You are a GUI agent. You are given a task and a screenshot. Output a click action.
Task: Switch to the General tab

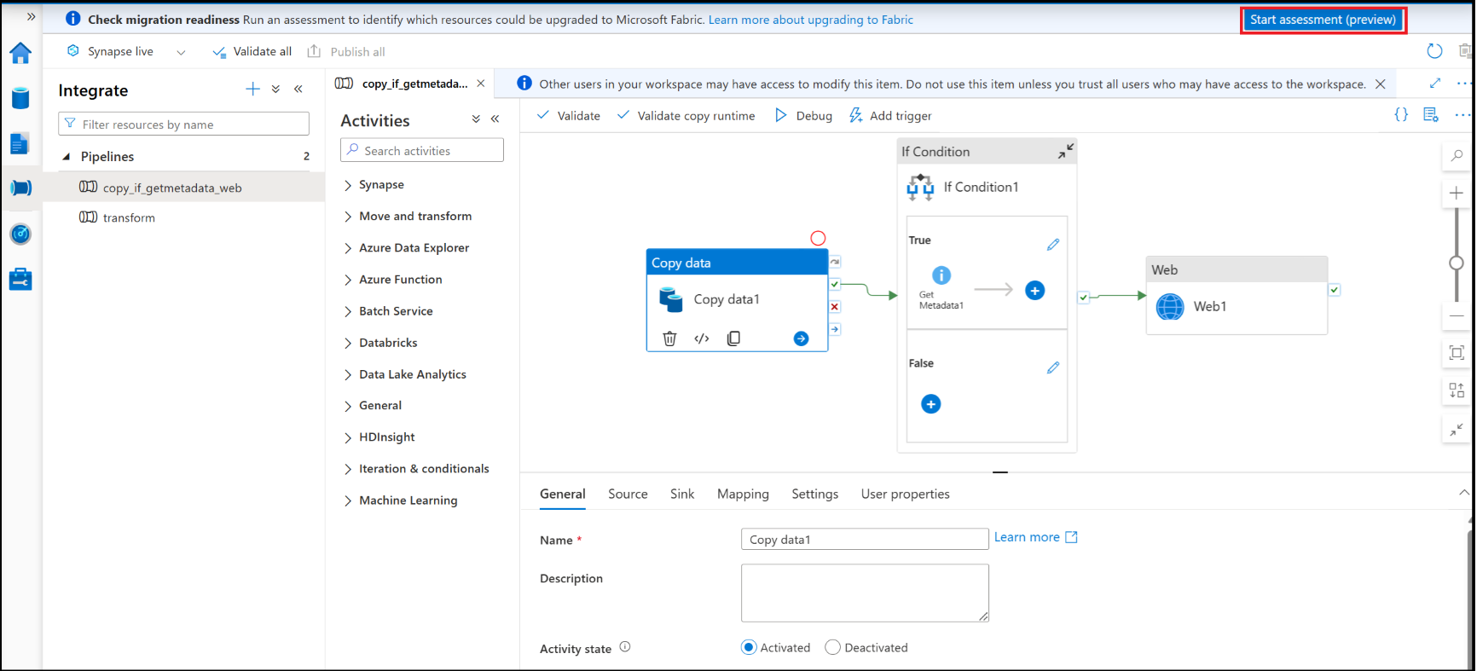click(563, 495)
